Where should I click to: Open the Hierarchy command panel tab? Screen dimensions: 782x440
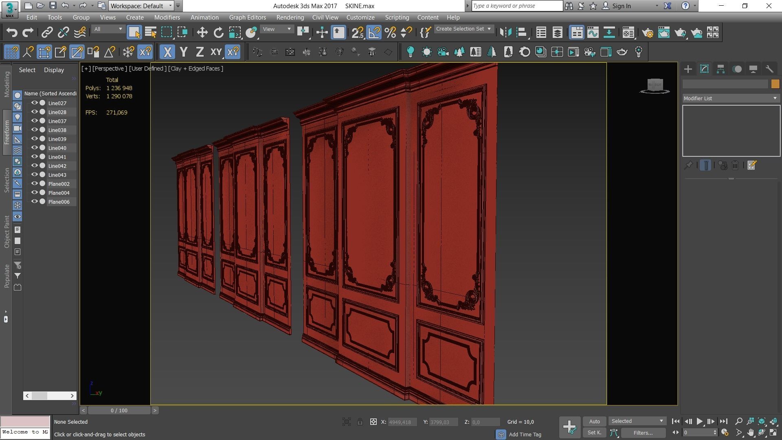tap(720, 69)
